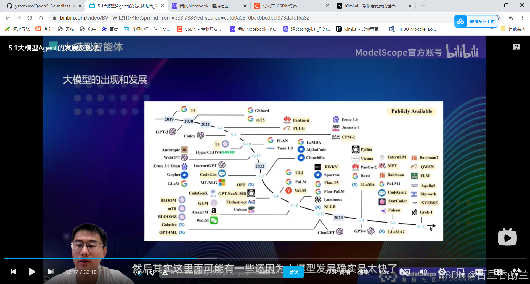
Task: Open the 通义tongyi.ai bookmark
Action: (307, 29)
